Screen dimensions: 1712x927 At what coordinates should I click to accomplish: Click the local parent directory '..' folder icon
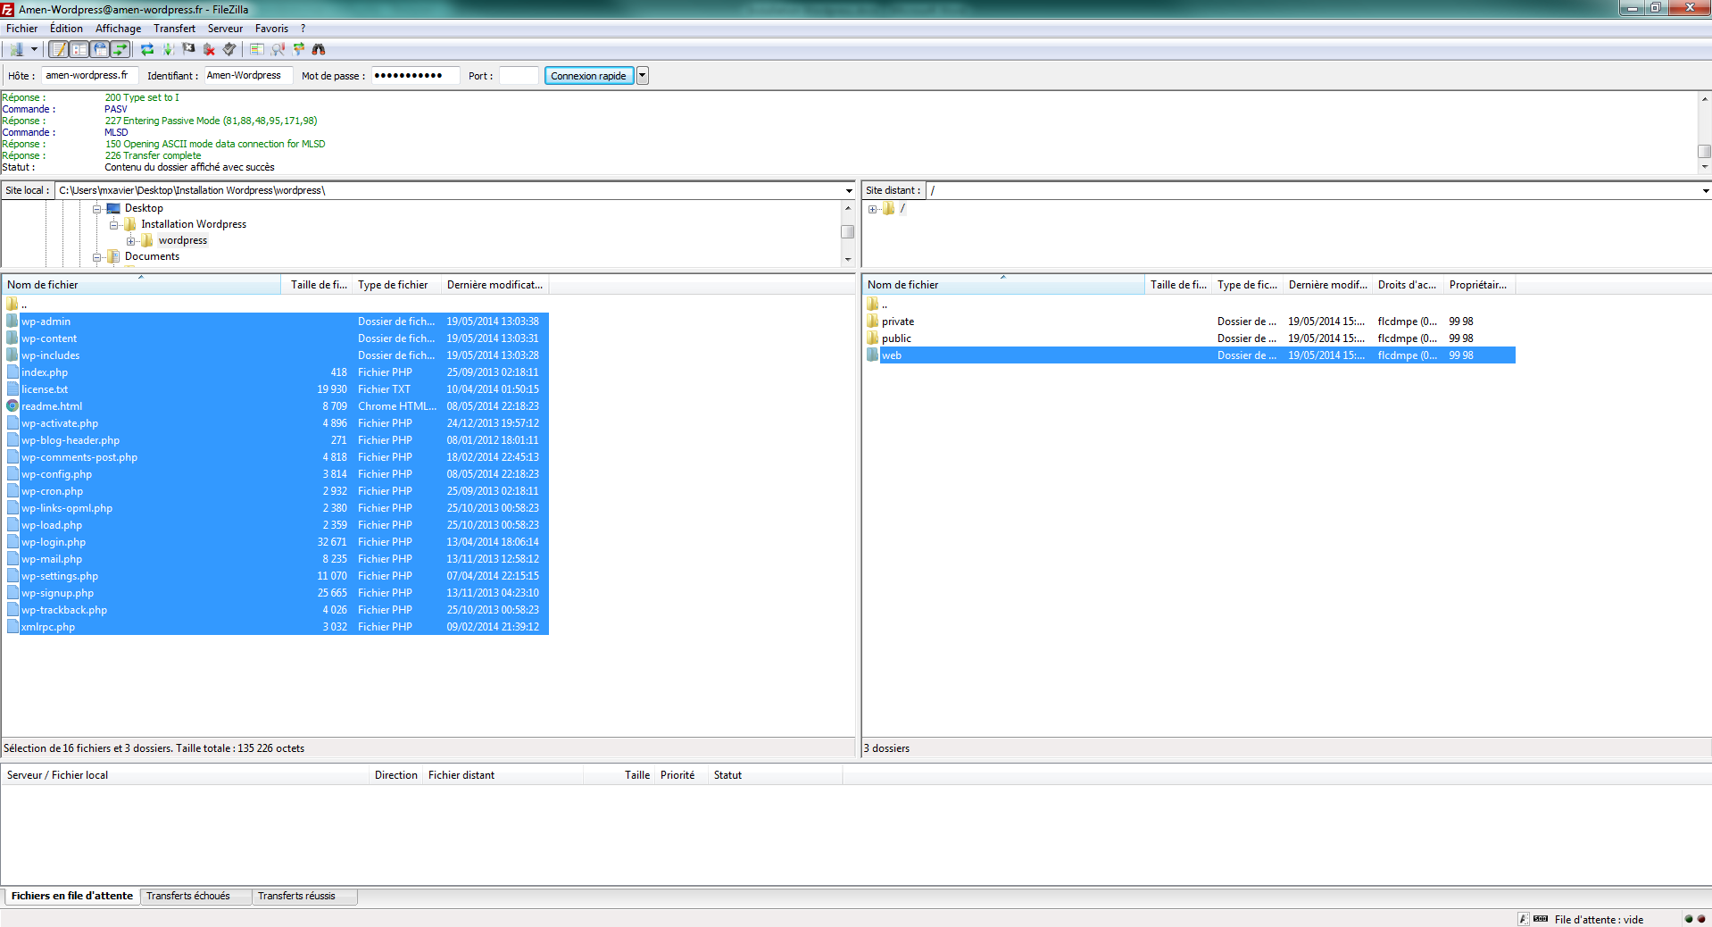[x=12, y=304]
